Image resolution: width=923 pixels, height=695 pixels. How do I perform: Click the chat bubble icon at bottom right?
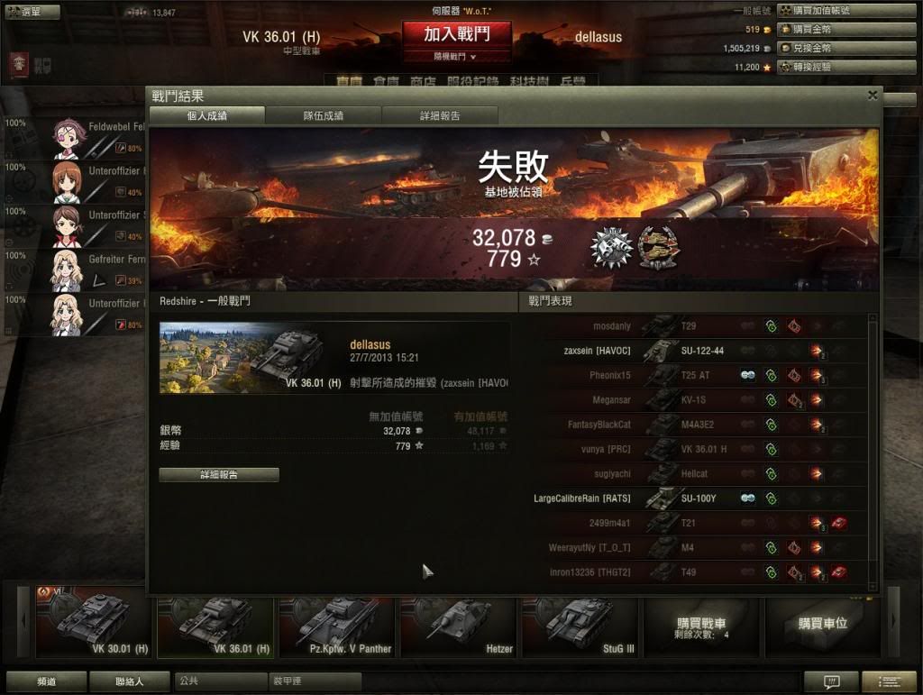[x=831, y=681]
